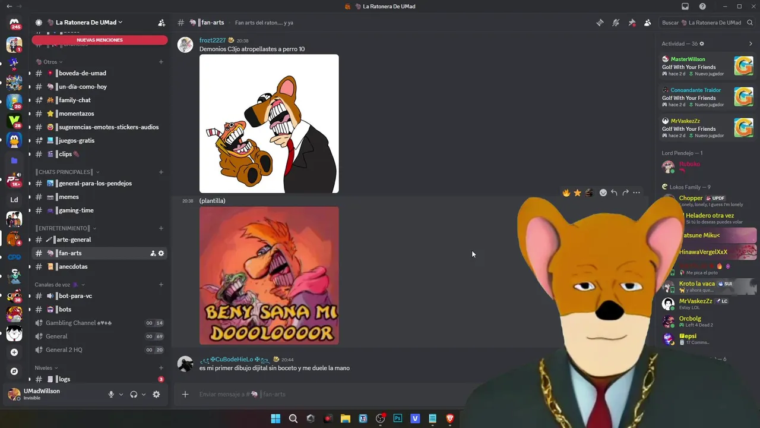The image size is (760, 428).
Task: Open Brave browser in taskbar
Action: point(449,418)
